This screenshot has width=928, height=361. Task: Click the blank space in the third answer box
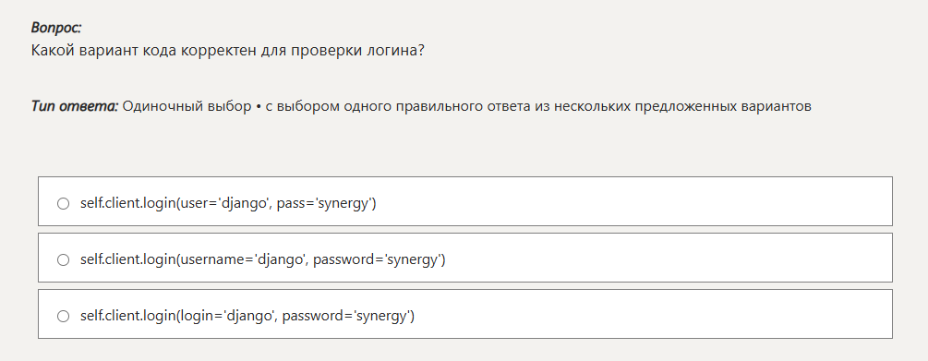point(653,314)
